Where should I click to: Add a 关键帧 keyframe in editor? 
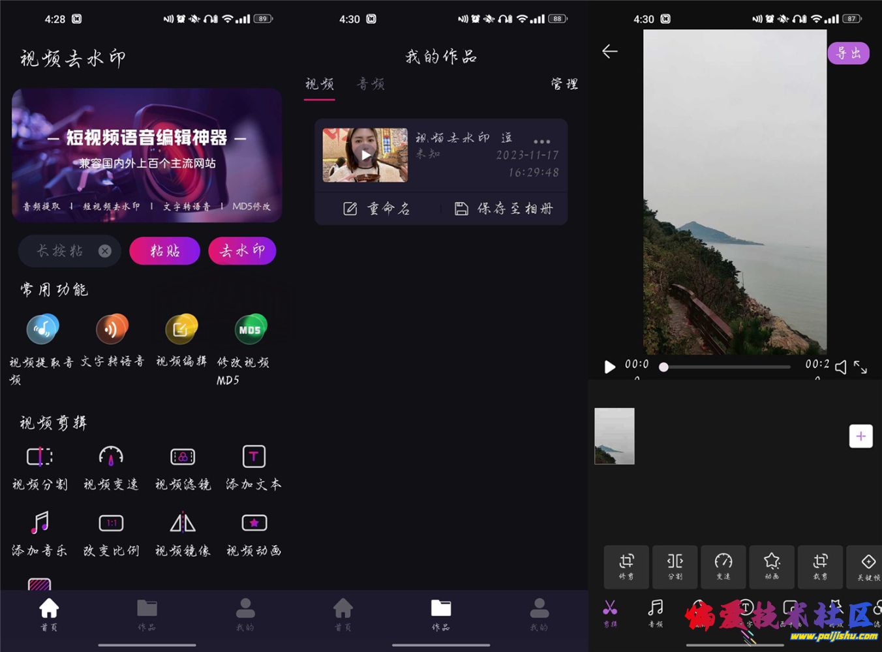[868, 566]
